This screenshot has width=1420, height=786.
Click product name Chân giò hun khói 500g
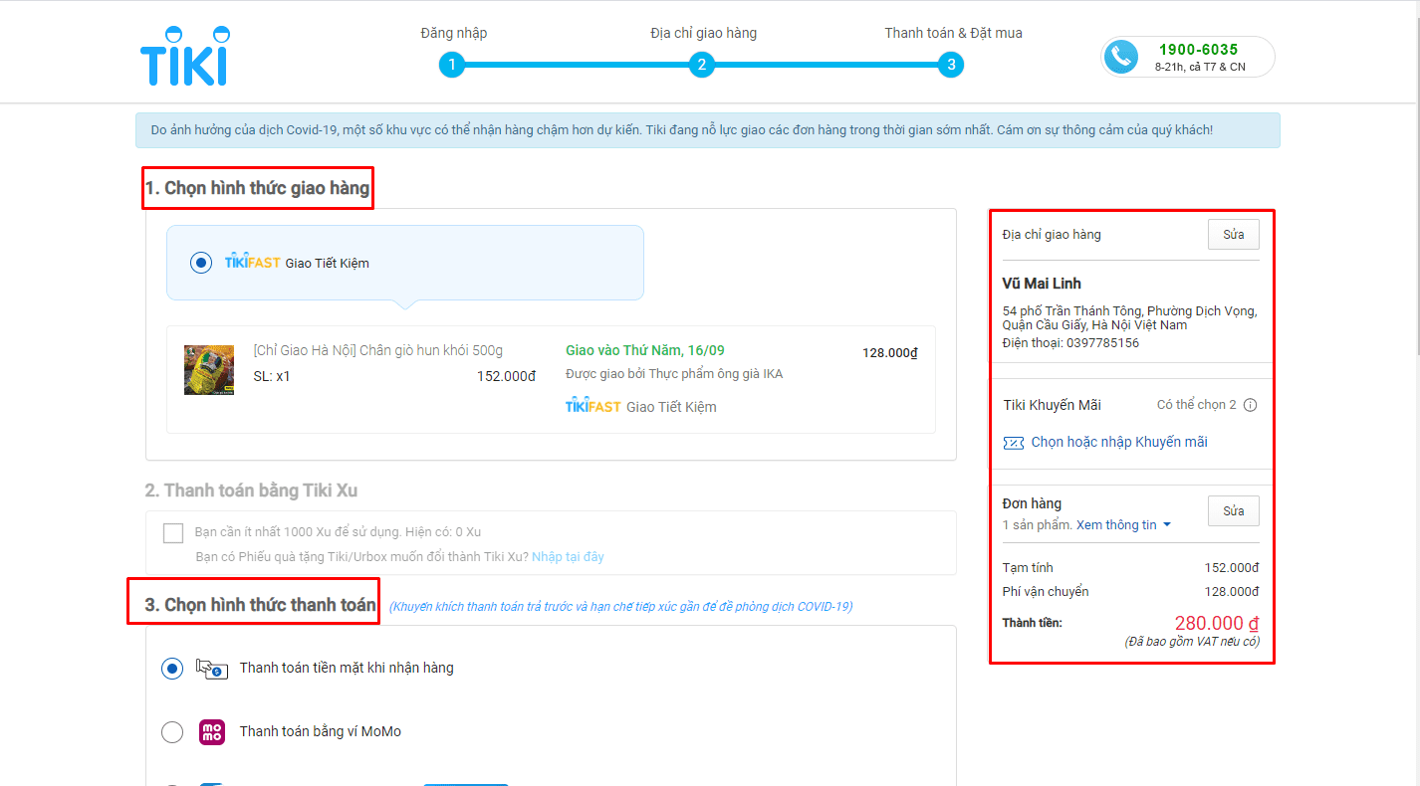378,350
